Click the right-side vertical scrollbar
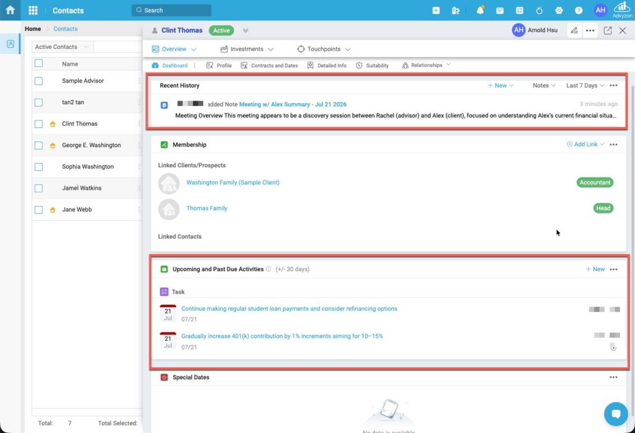This screenshot has width=635, height=433. (x=632, y=251)
